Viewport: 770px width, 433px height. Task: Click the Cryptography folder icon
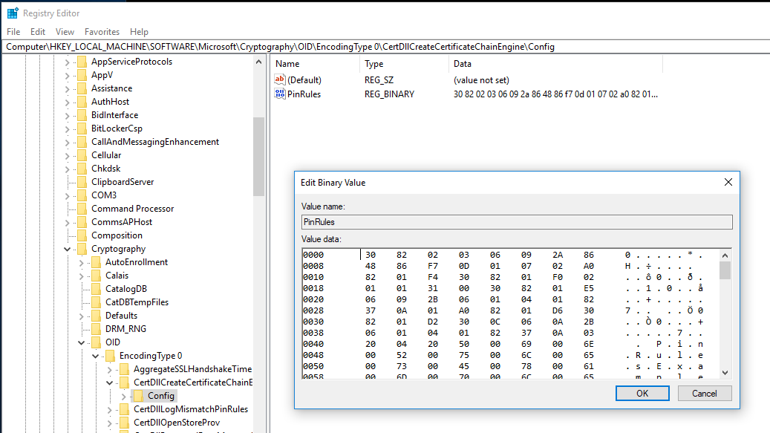(82, 249)
